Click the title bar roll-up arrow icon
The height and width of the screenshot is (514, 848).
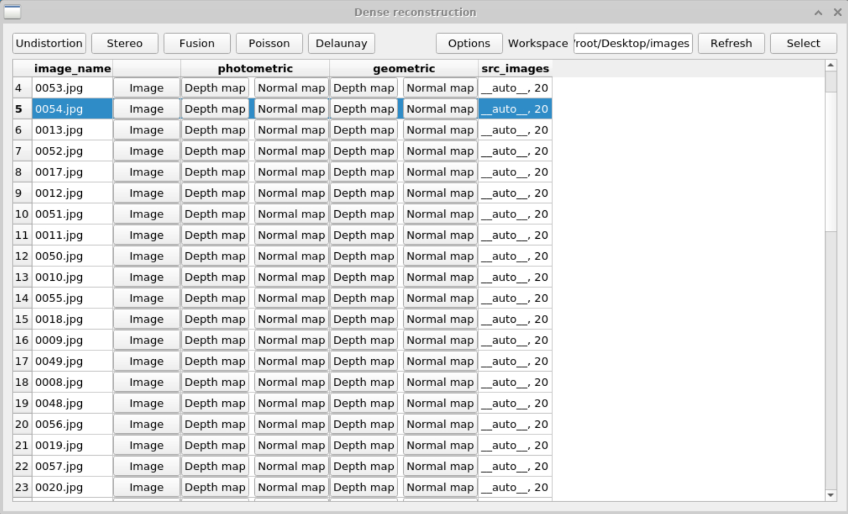[x=818, y=12]
